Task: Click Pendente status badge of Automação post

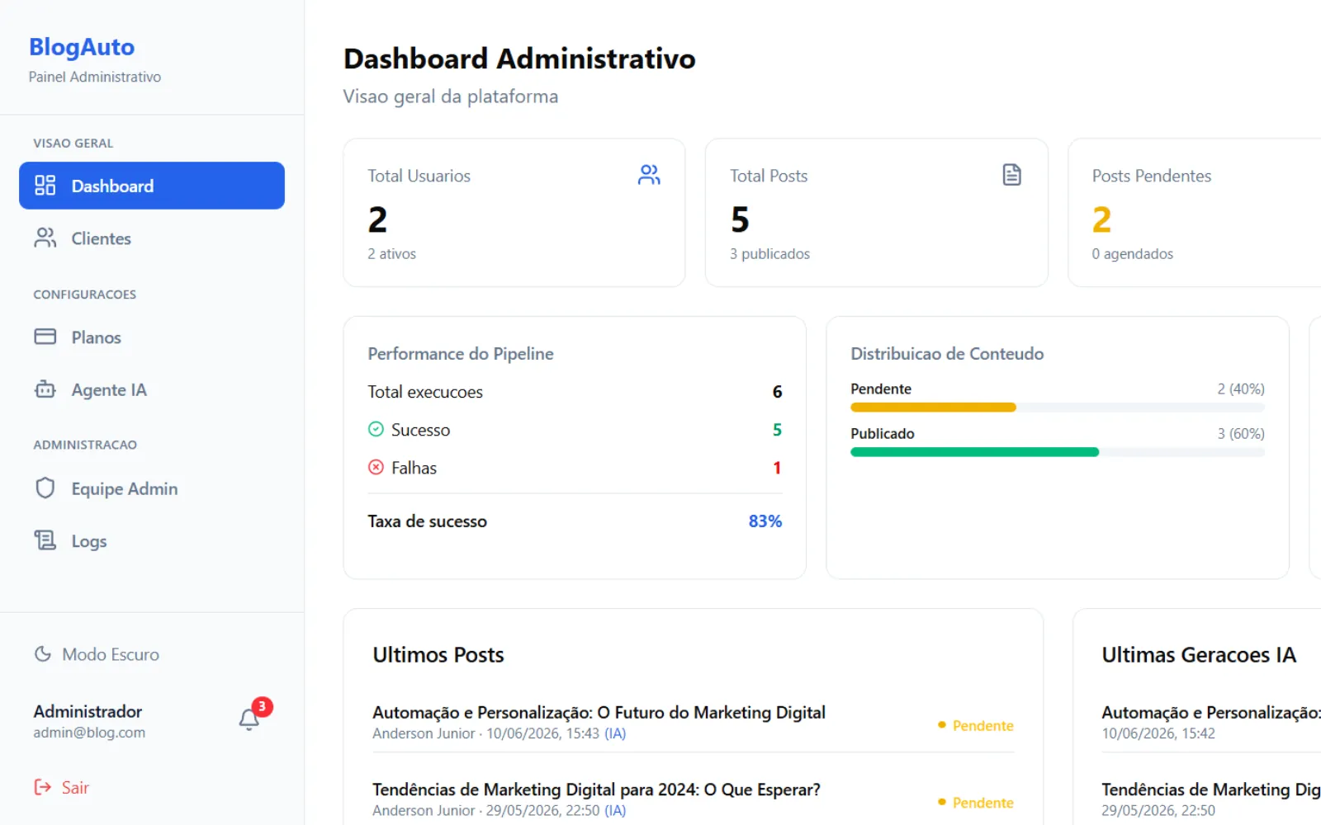Action: 975,725
